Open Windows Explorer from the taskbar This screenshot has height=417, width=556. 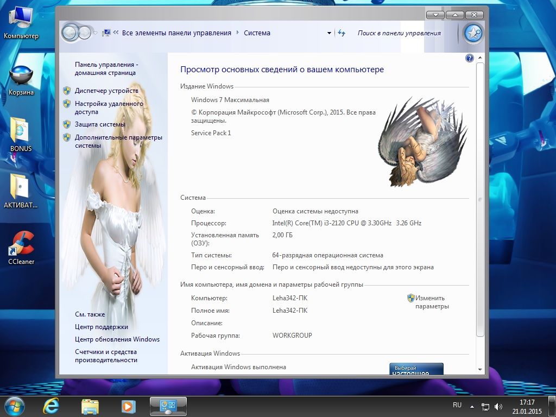(x=90, y=406)
